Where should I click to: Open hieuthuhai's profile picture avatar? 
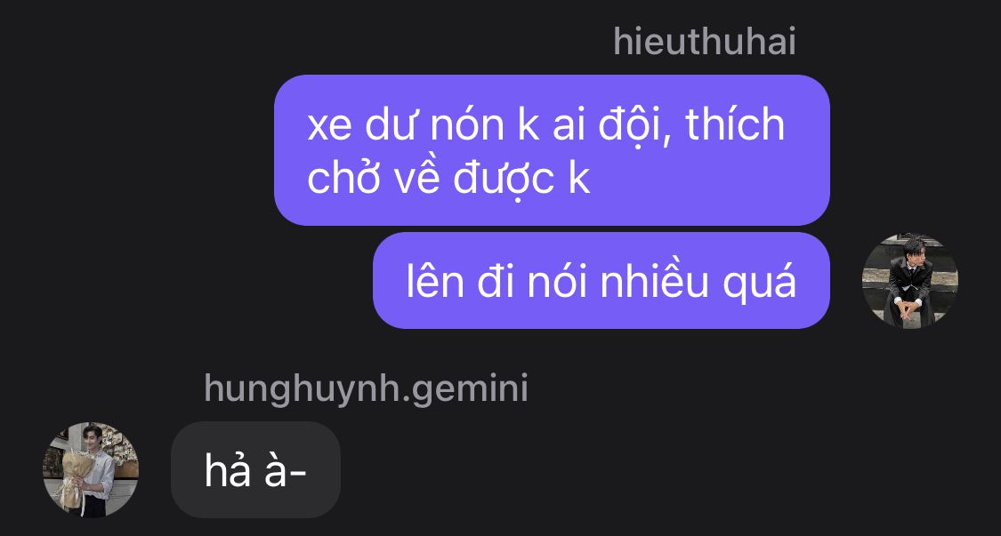click(909, 281)
